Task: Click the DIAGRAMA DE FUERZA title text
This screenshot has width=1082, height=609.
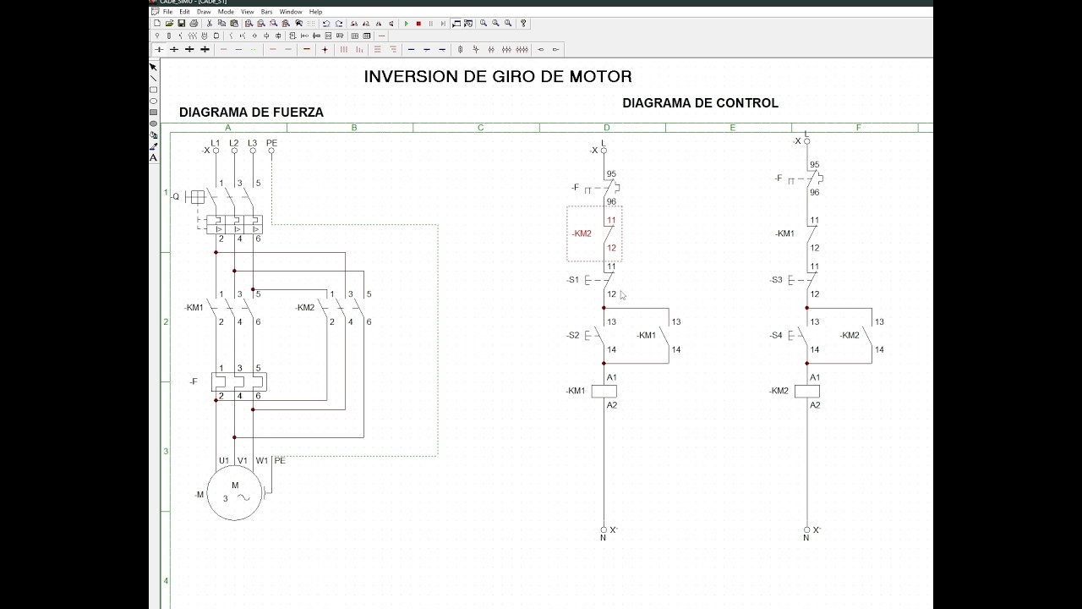Action: coord(251,112)
